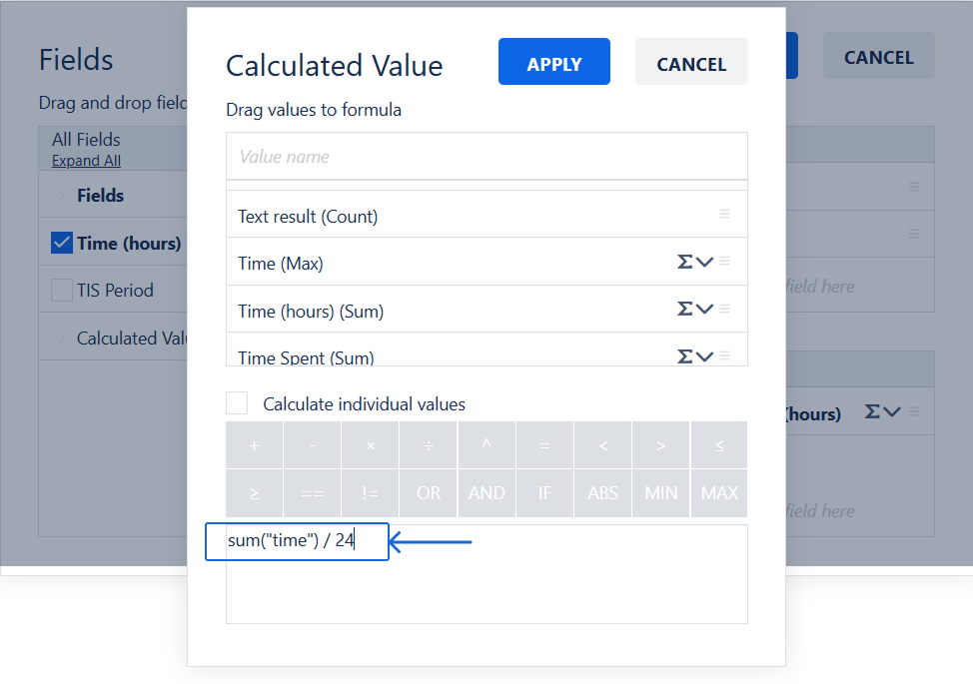973x684 pixels.
Task: Open aggregation dropdown for Time (hours) (Sum)
Action: pos(694,310)
